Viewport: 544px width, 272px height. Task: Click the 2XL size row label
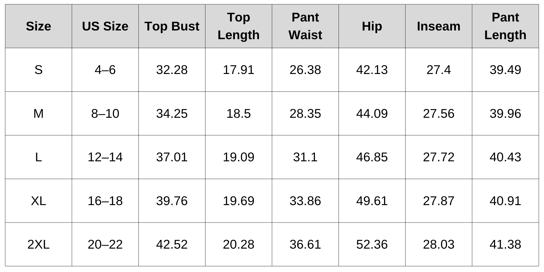[38, 244]
